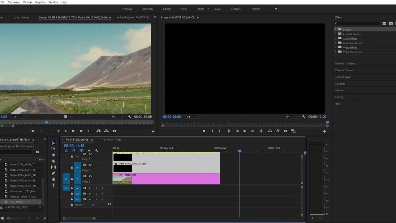Open the Markers menu
Image resolution: width=396 pixels, height=223 pixels.
[27, 2]
